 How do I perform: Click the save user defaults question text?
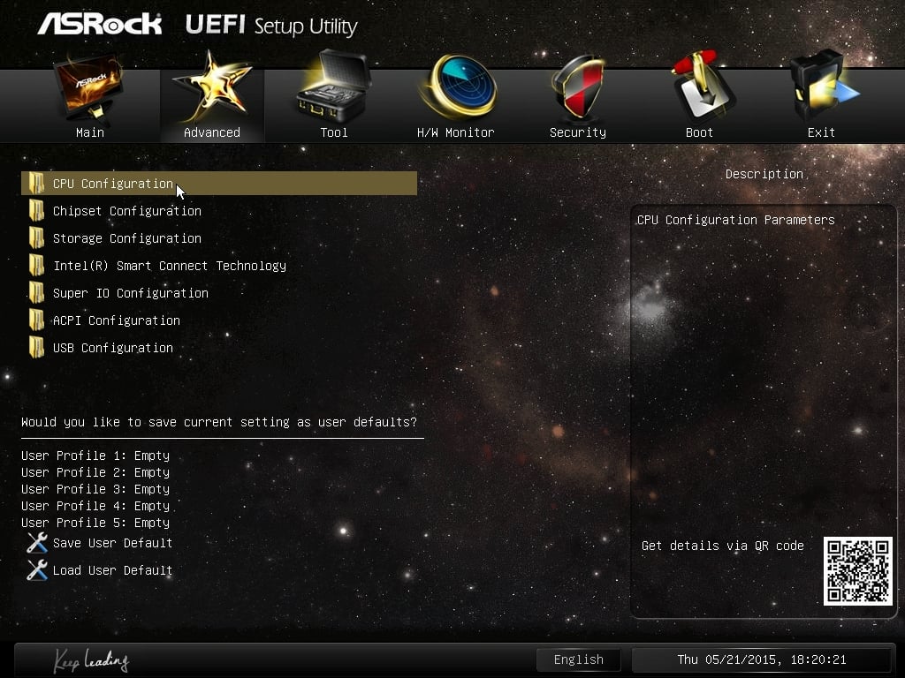[x=219, y=422]
